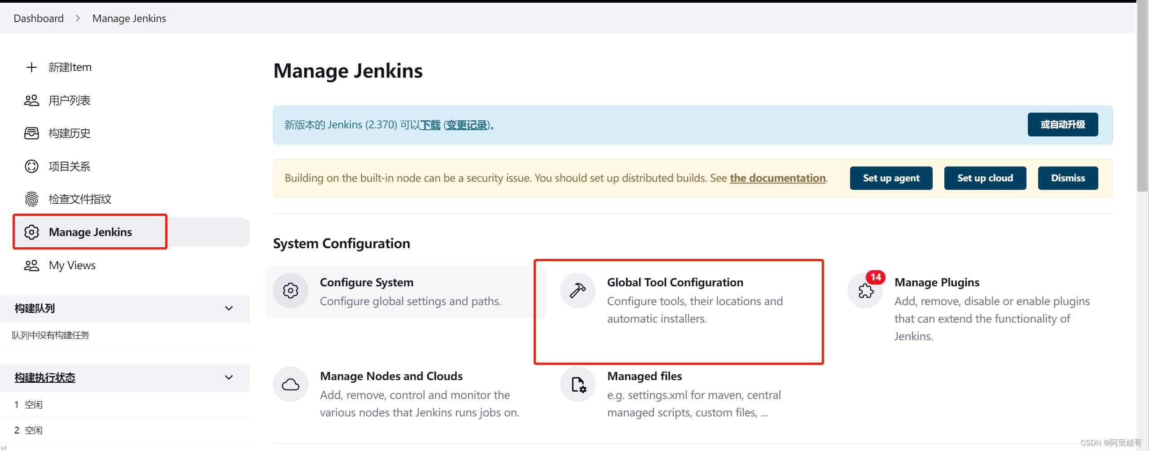1149x451 pixels.
Task: Click the people icon beside My Views
Action: (31, 265)
